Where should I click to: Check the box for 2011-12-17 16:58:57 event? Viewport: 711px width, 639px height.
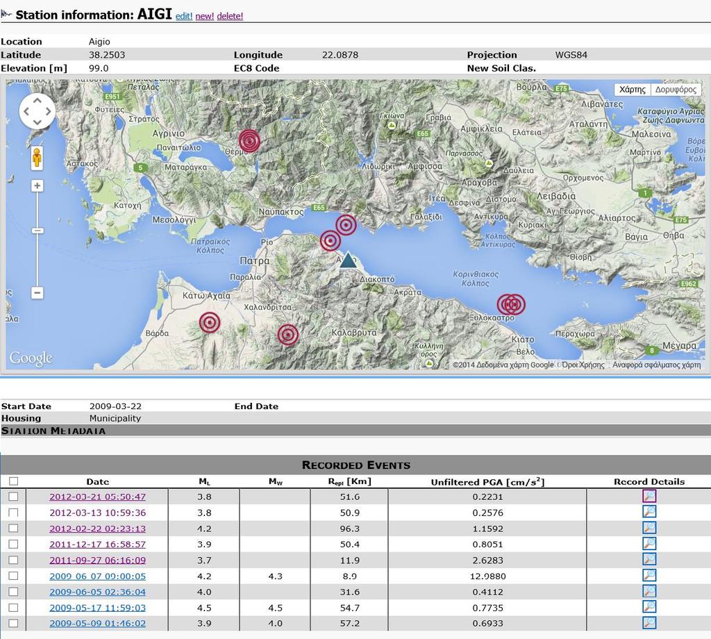[x=14, y=545]
